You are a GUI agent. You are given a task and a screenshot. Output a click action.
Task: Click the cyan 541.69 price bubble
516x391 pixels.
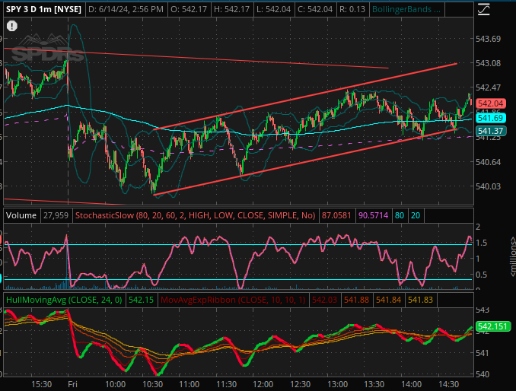tap(491, 118)
